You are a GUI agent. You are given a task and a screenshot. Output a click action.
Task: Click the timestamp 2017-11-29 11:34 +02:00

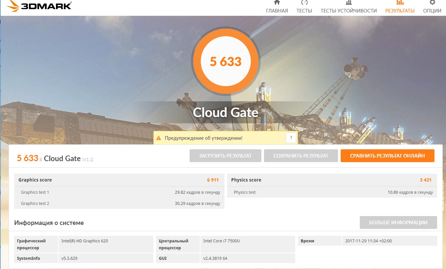368,241
